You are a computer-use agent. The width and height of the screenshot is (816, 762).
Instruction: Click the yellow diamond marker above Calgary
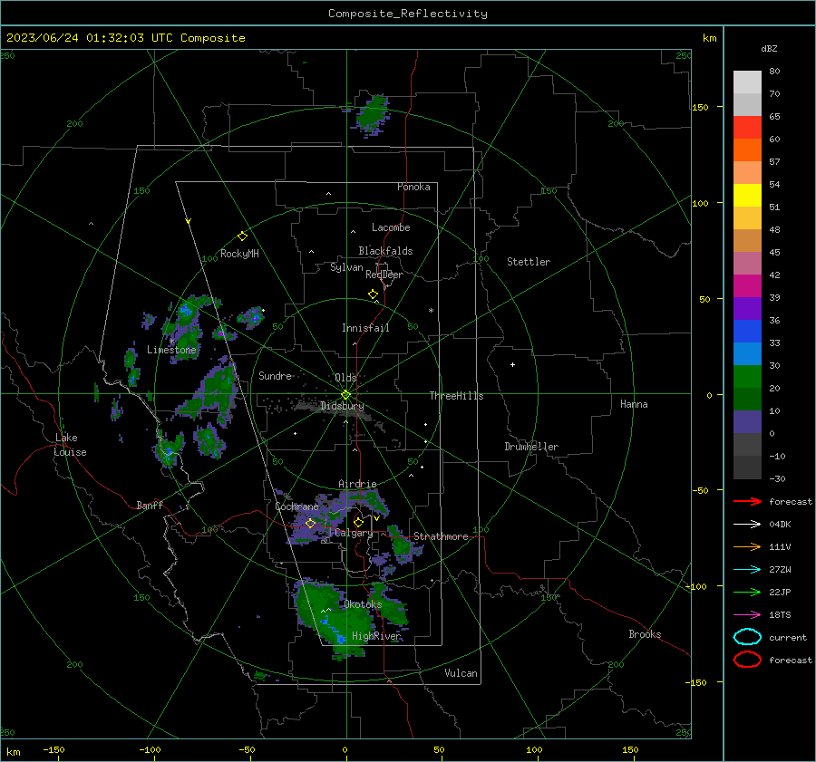(x=358, y=522)
